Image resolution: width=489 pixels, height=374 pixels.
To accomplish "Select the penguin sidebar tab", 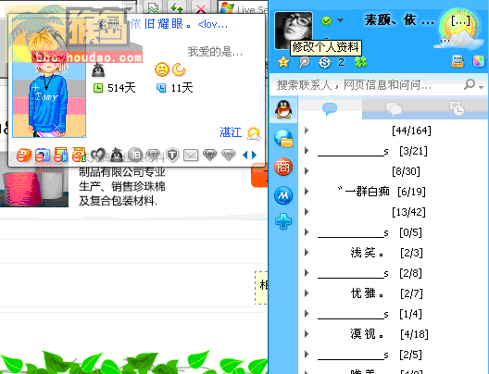I will (283, 109).
